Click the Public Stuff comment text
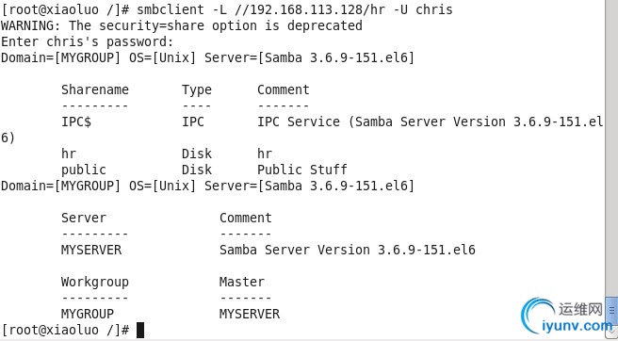The image size is (618, 341). (x=302, y=170)
